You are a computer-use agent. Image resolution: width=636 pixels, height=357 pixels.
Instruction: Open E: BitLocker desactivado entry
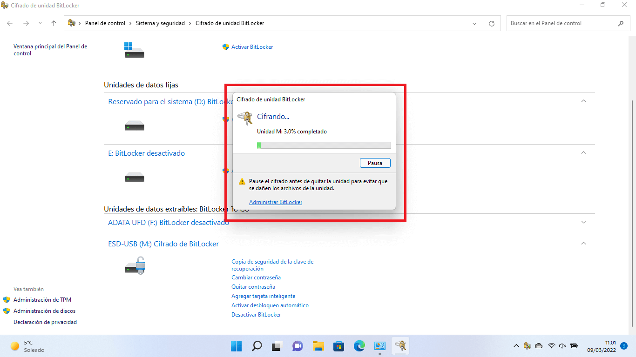click(146, 153)
